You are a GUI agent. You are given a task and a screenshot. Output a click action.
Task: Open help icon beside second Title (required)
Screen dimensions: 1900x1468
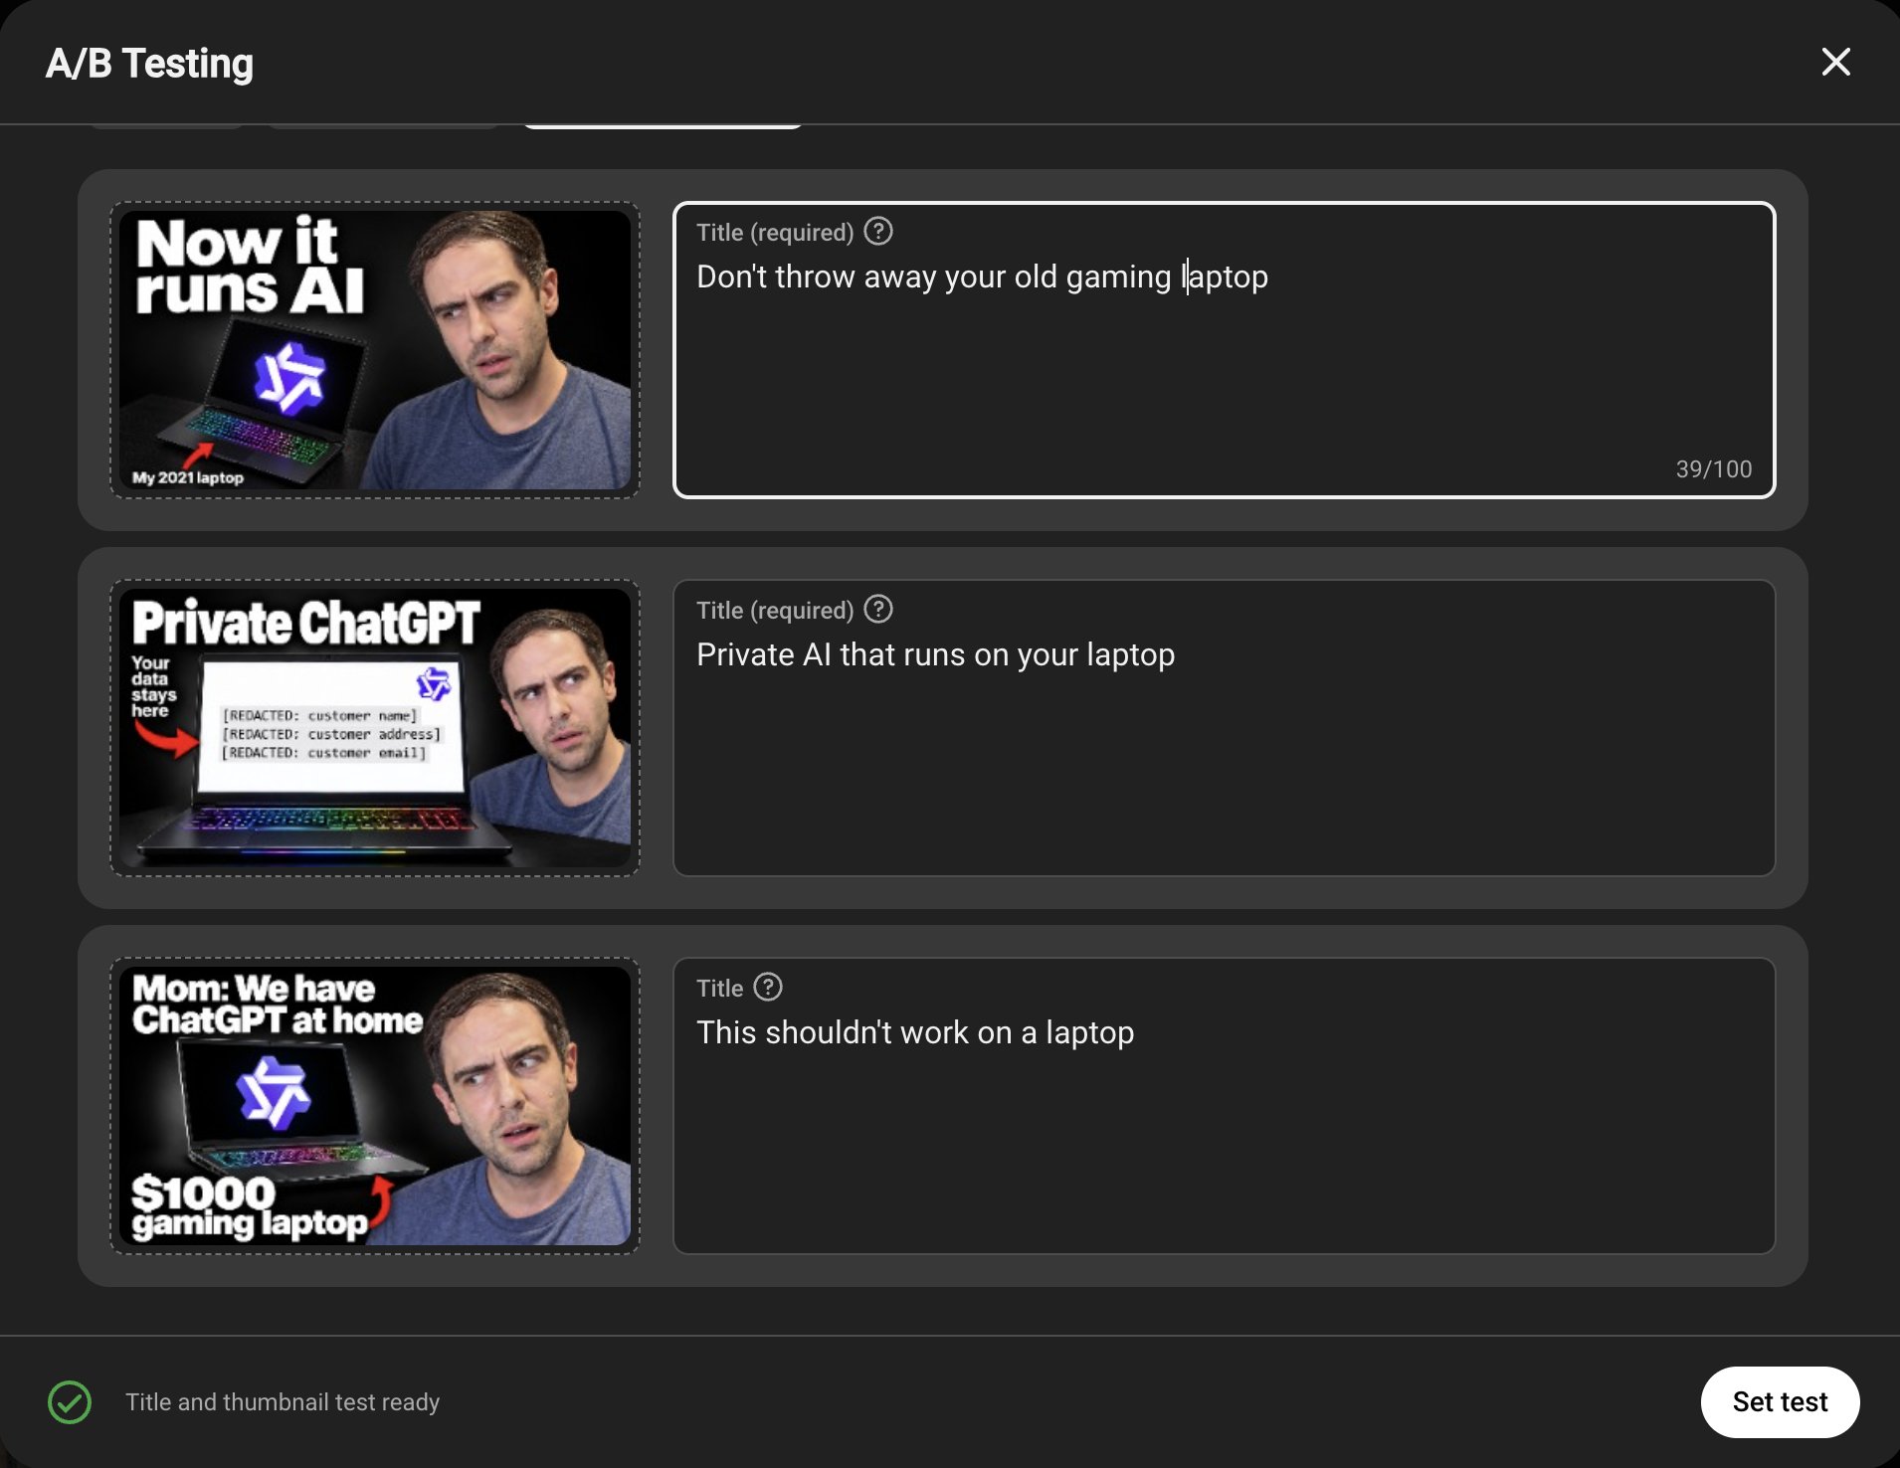tap(878, 609)
